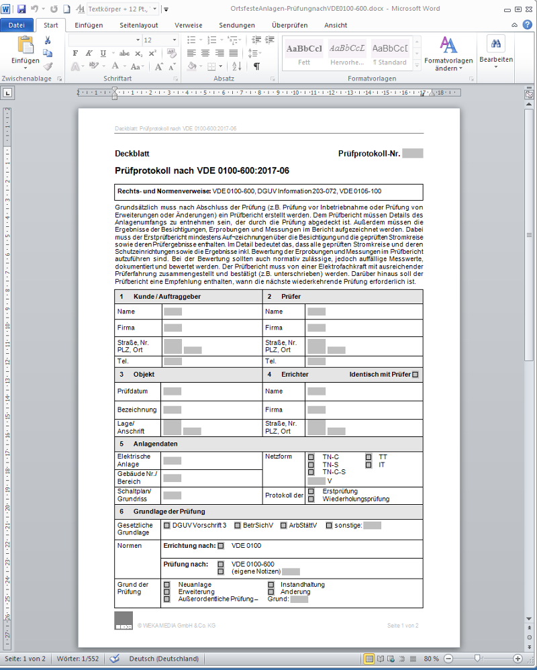Cut the selection with the scissors icon
Image resolution: width=537 pixels, height=670 pixels.
[48, 40]
